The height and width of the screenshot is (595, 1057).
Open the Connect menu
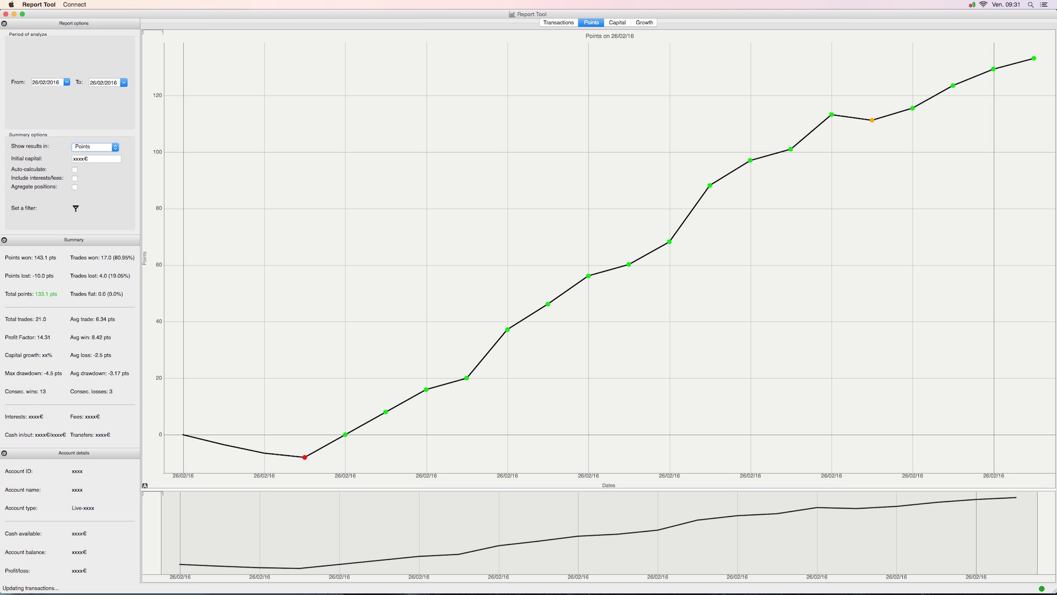click(74, 4)
